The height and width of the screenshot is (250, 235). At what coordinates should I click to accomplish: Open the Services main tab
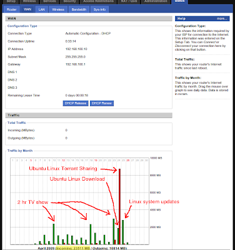49,2
